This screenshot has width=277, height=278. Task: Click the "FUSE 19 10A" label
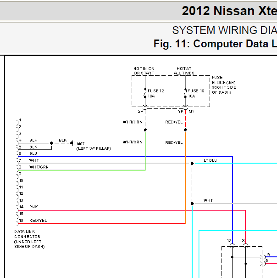tap(196, 93)
